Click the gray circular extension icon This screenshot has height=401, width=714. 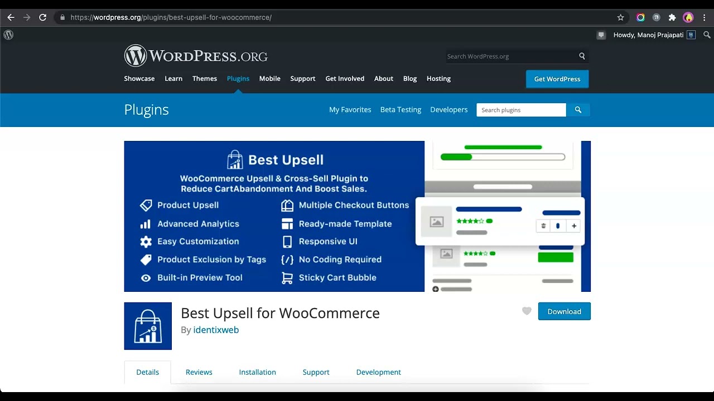coord(657,17)
